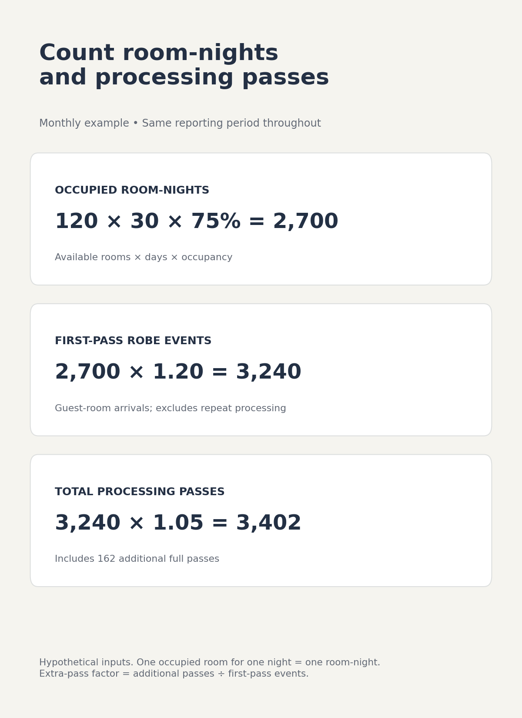Click the '1.05' extra-pass multiplier
Screen dimensions: 522x718
(x=178, y=523)
